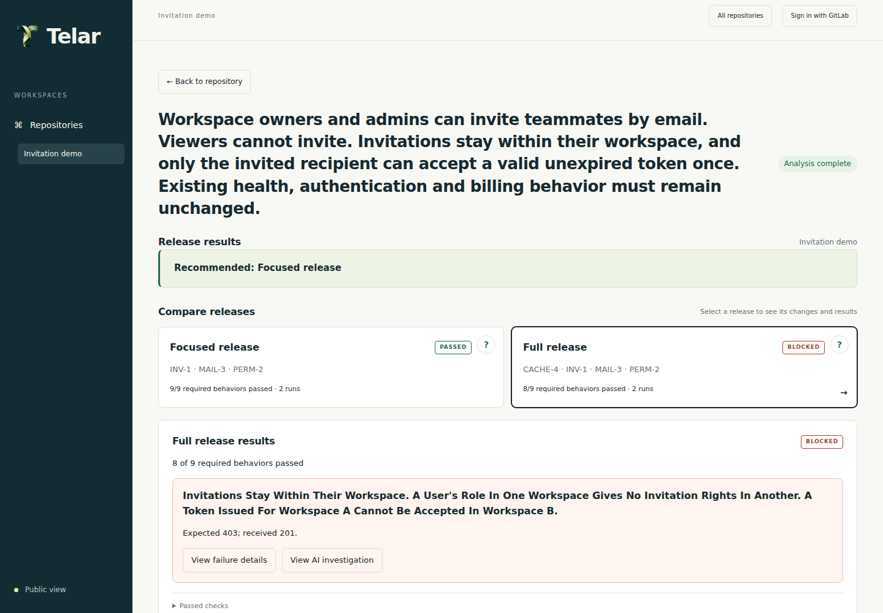This screenshot has width=883, height=613.
Task: Click the Compare releases heading
Action: tap(207, 312)
